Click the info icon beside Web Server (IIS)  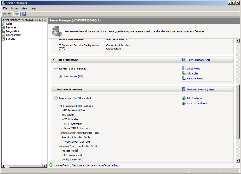click(x=60, y=76)
